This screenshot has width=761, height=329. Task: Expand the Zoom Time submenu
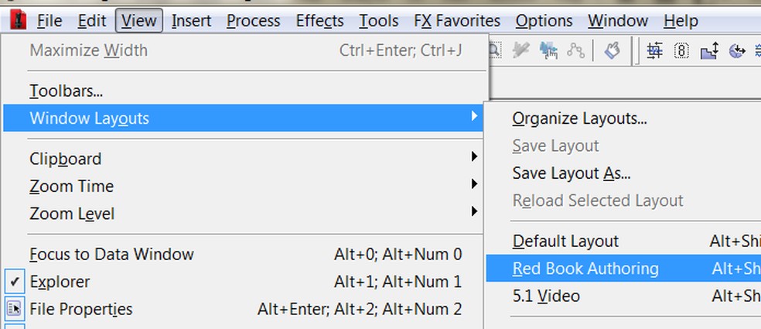(72, 186)
